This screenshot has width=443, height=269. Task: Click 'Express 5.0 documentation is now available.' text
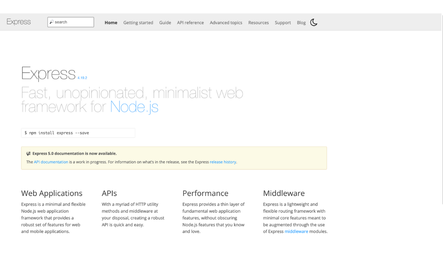[74, 153]
